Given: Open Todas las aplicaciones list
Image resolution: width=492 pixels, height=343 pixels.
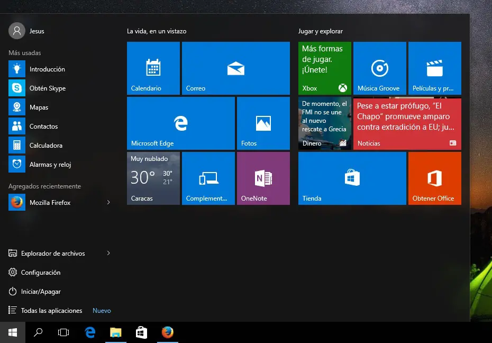Looking at the screenshot, I should [51, 311].
